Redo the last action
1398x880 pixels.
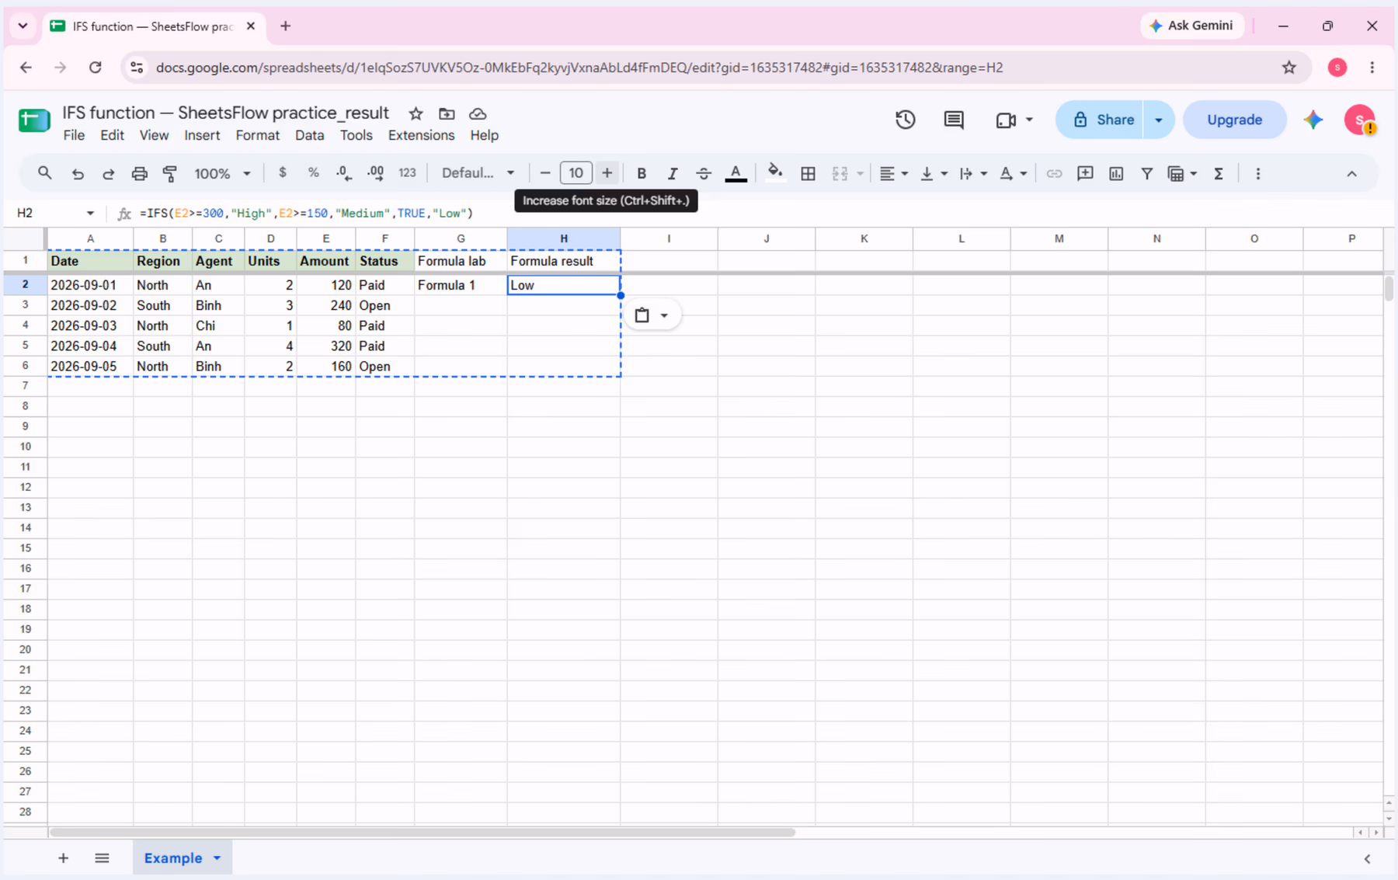tap(109, 173)
